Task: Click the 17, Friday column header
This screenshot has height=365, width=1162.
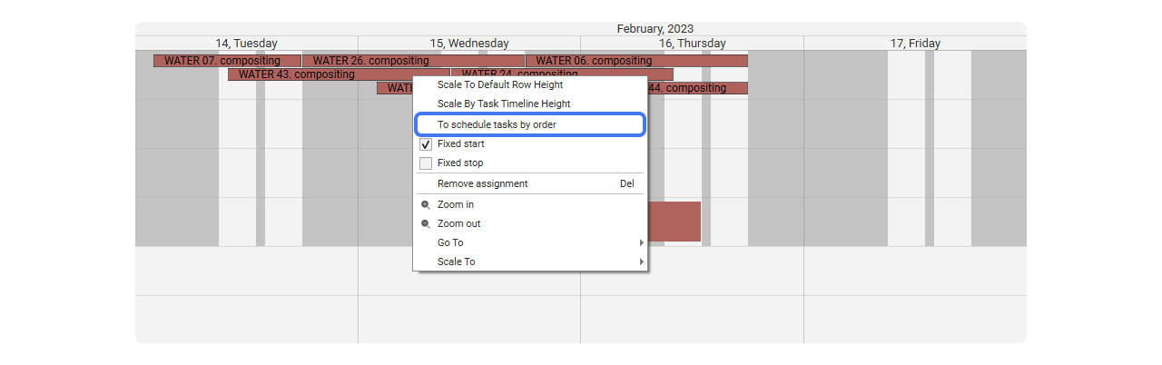Action: pyautogui.click(x=915, y=43)
